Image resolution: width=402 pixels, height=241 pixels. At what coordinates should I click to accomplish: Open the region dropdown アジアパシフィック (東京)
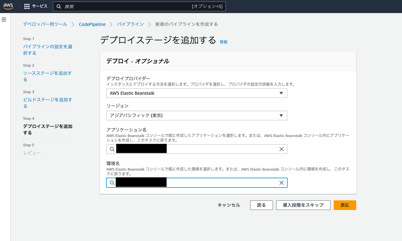pyautogui.click(x=197, y=116)
